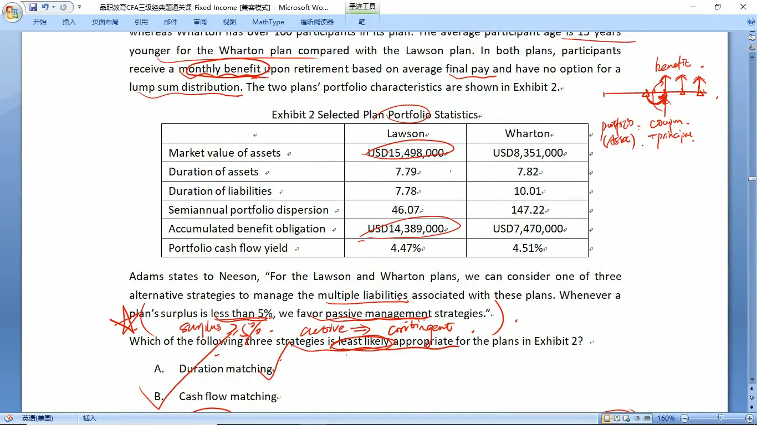Jump to previous page double arrow
Viewport: 757px width, 425px height.
[752, 389]
